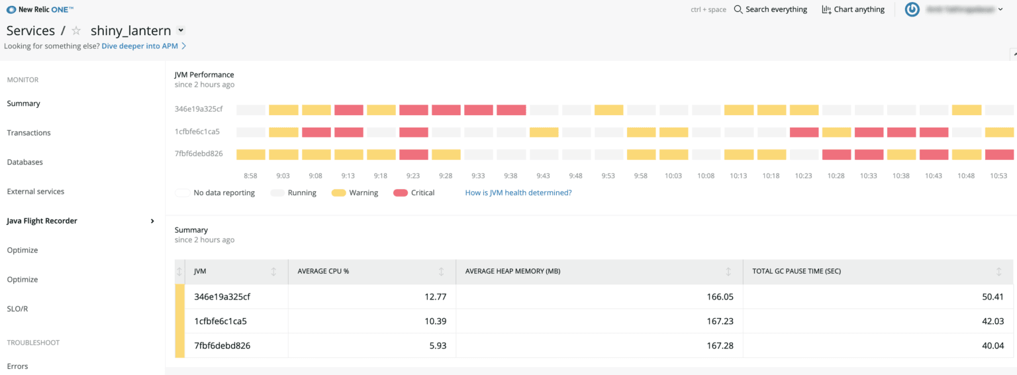Select JVM 7fbf6debd826 table row
The width and height of the screenshot is (1017, 375).
click(594, 345)
